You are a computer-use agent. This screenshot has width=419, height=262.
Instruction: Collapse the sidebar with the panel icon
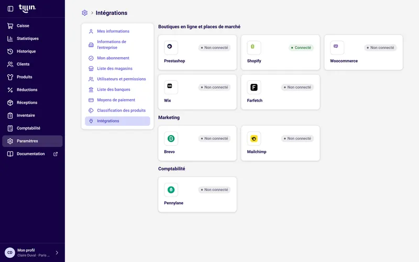pyautogui.click(x=10, y=9)
